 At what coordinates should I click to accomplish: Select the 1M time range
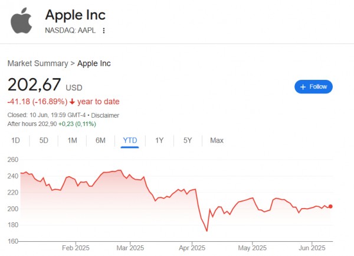click(x=72, y=140)
